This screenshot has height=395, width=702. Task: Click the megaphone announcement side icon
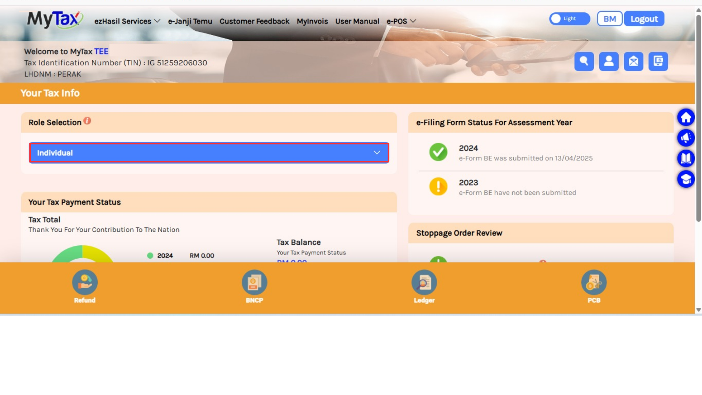click(686, 138)
